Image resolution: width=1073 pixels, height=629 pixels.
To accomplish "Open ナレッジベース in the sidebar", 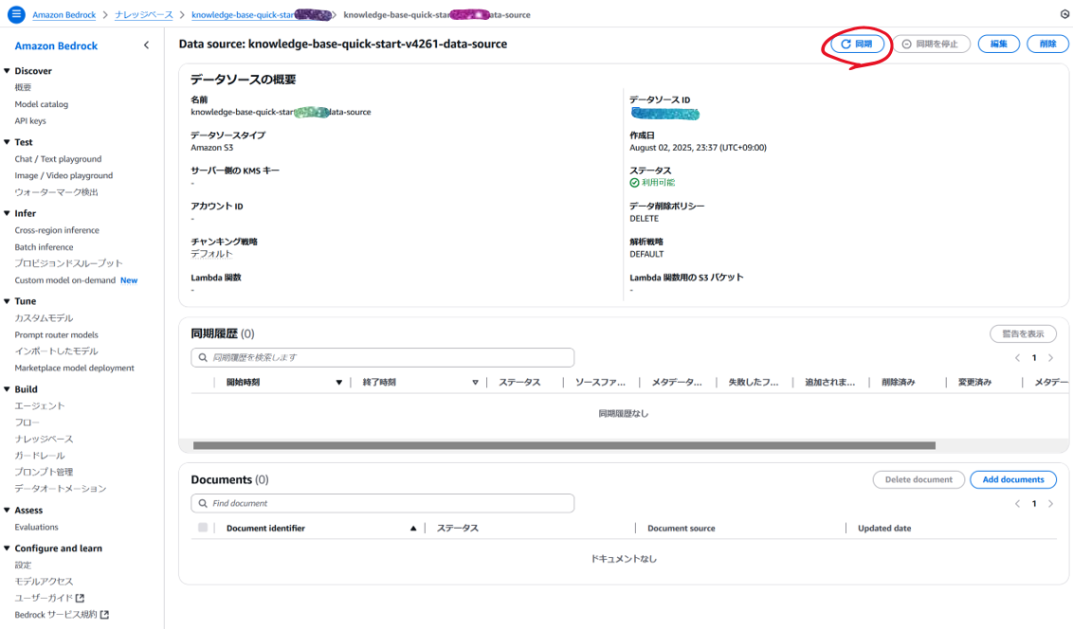I will click(44, 439).
